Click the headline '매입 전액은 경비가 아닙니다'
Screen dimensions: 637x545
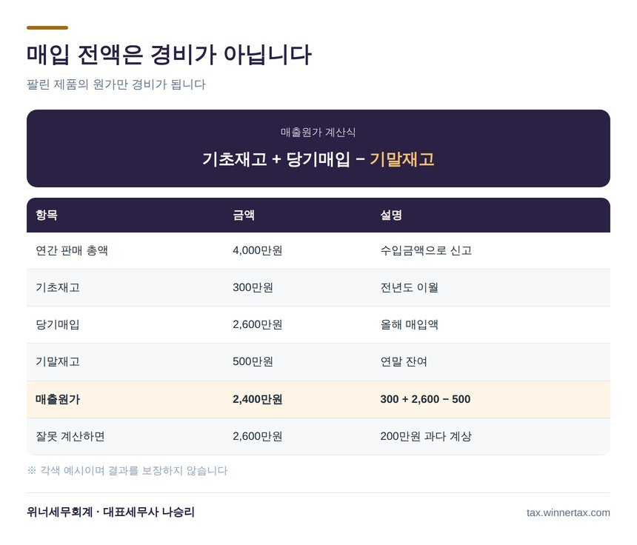(x=169, y=54)
